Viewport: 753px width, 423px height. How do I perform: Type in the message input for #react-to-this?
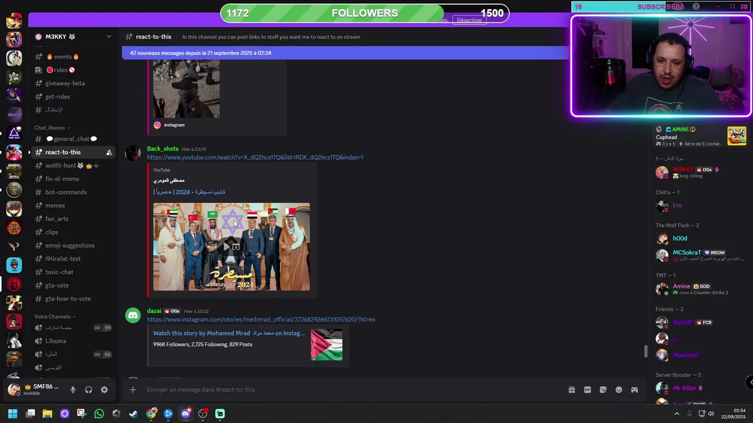(x=353, y=390)
